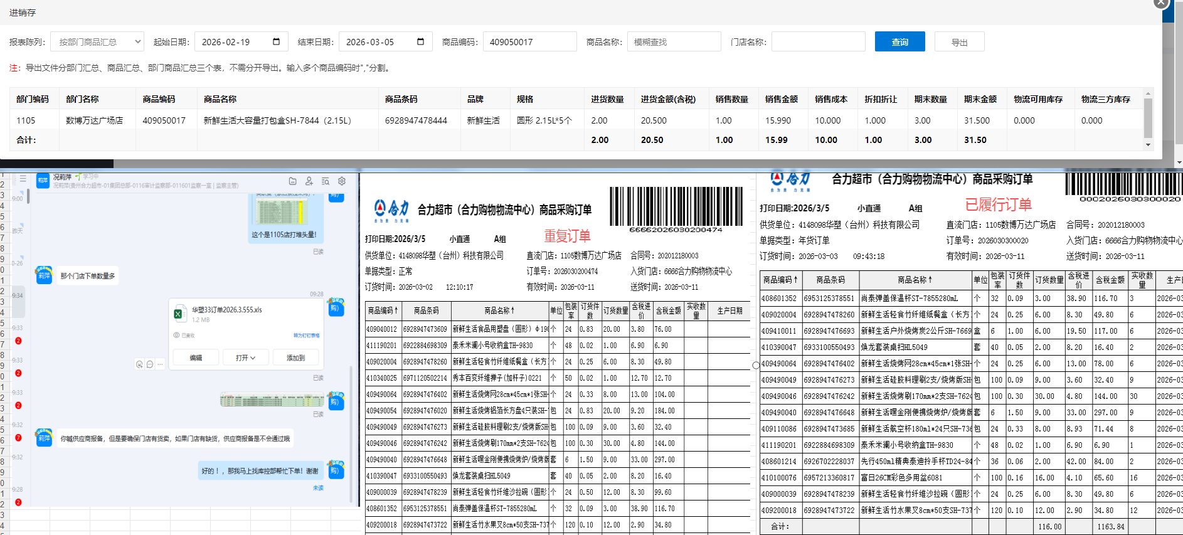Viewport: 1183px width, 535px height.
Task: Click the add contact icon in chat header
Action: click(x=309, y=181)
